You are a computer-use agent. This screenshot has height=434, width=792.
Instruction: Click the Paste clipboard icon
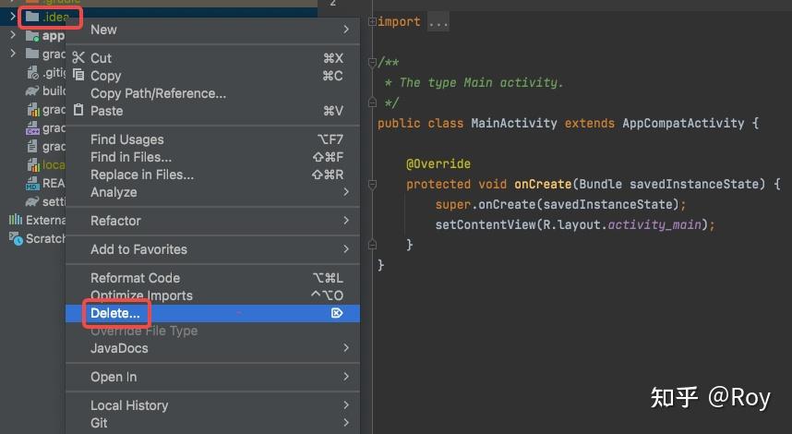pyautogui.click(x=78, y=111)
